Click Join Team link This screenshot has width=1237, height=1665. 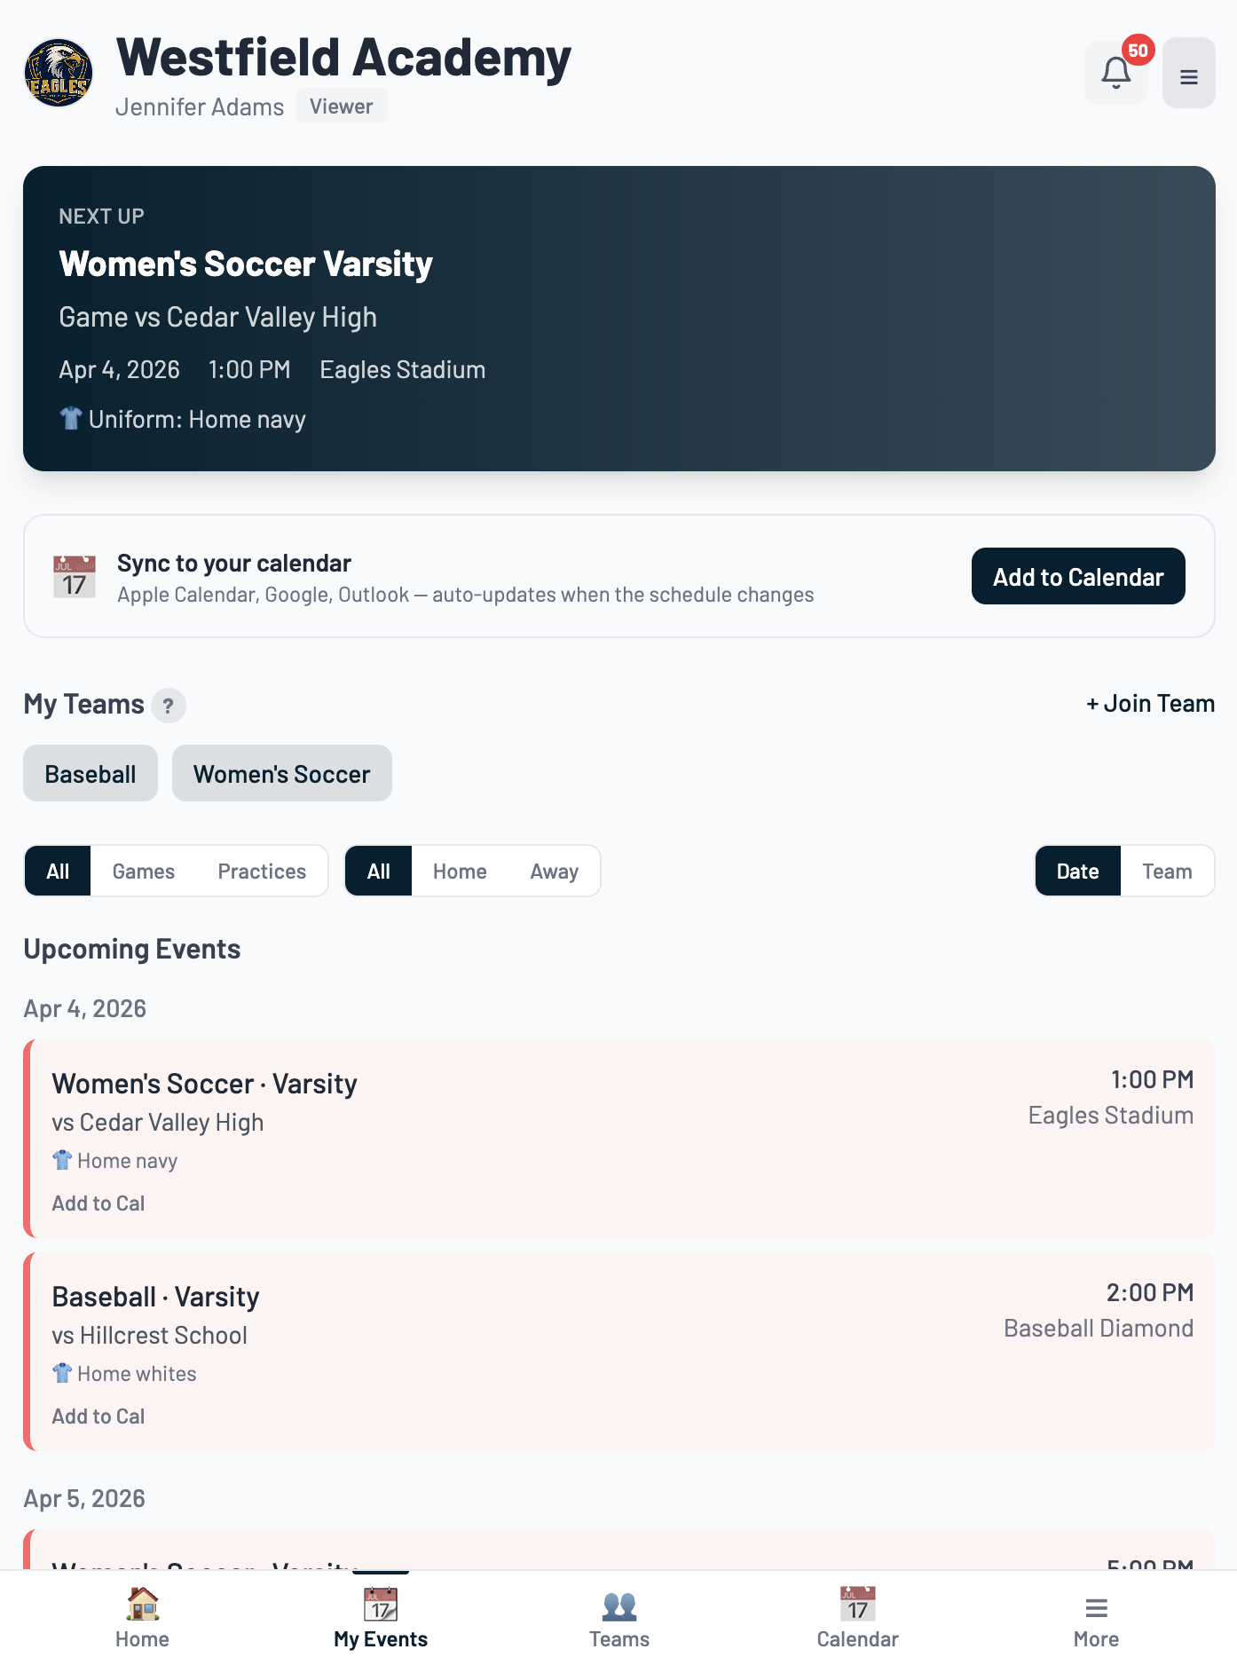coord(1149,703)
